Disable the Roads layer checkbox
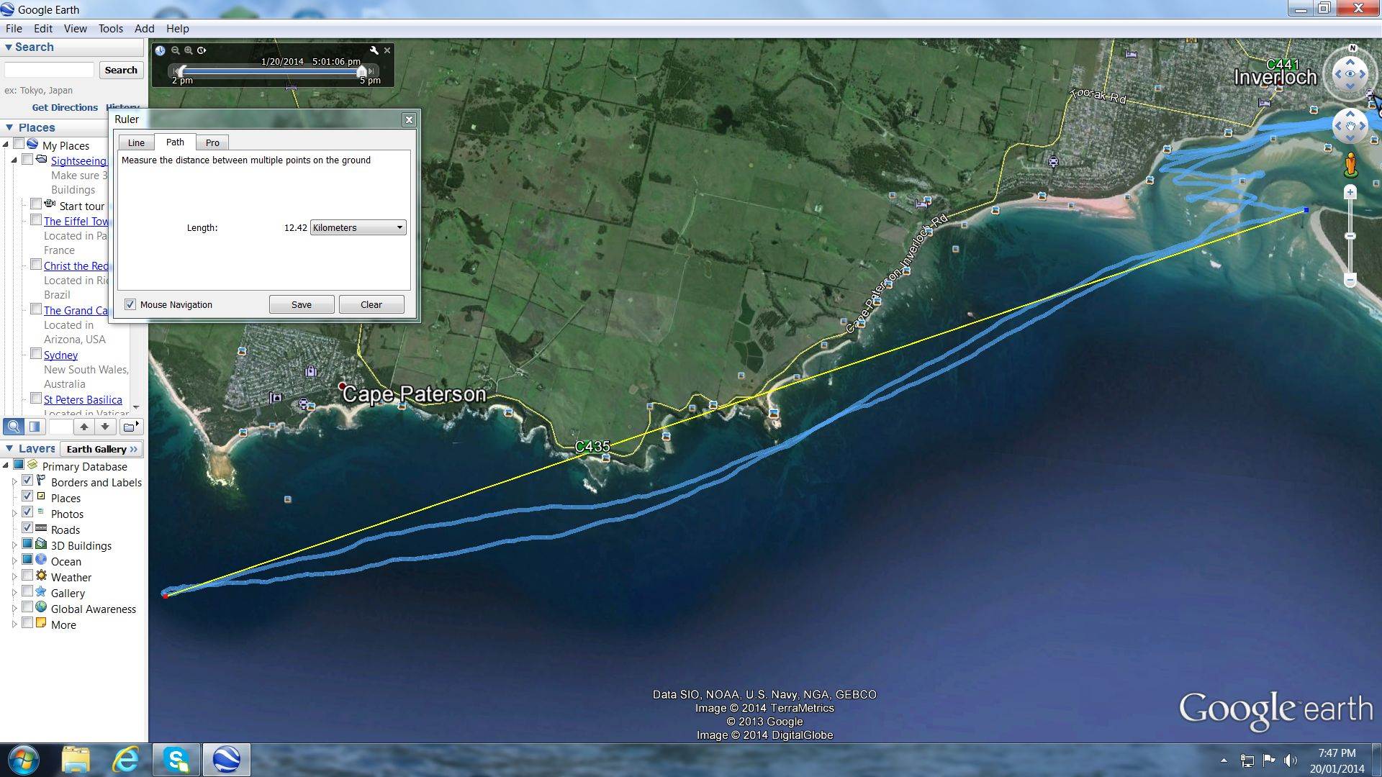This screenshot has width=1382, height=777. 27,528
